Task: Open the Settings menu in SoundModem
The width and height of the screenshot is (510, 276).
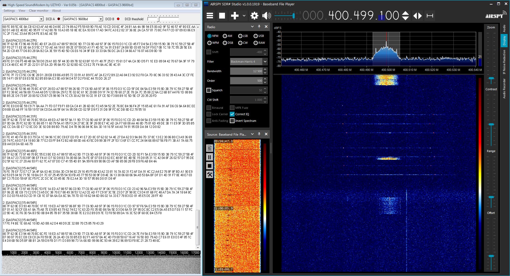Action: click(9, 11)
